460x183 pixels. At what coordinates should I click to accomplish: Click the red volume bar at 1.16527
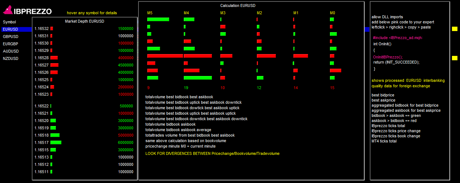click(x=54, y=65)
